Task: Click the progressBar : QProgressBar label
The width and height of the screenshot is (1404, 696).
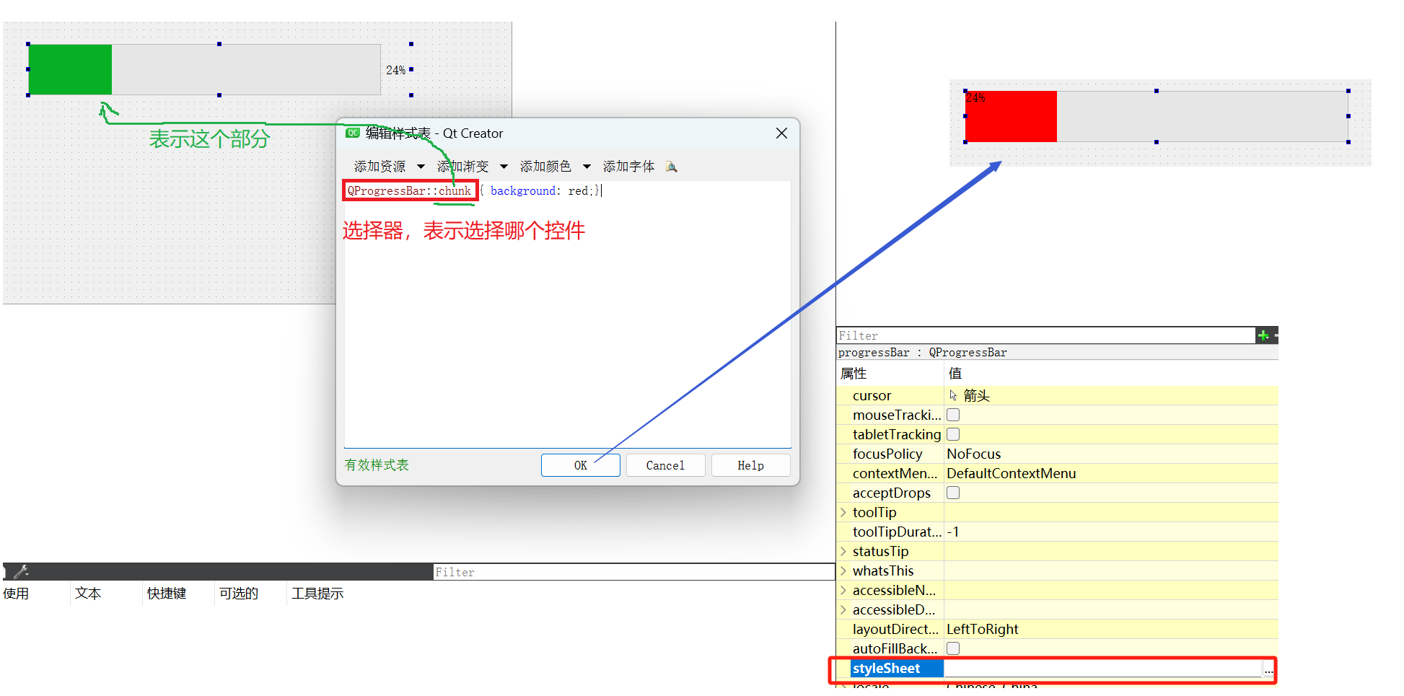Action: [922, 352]
